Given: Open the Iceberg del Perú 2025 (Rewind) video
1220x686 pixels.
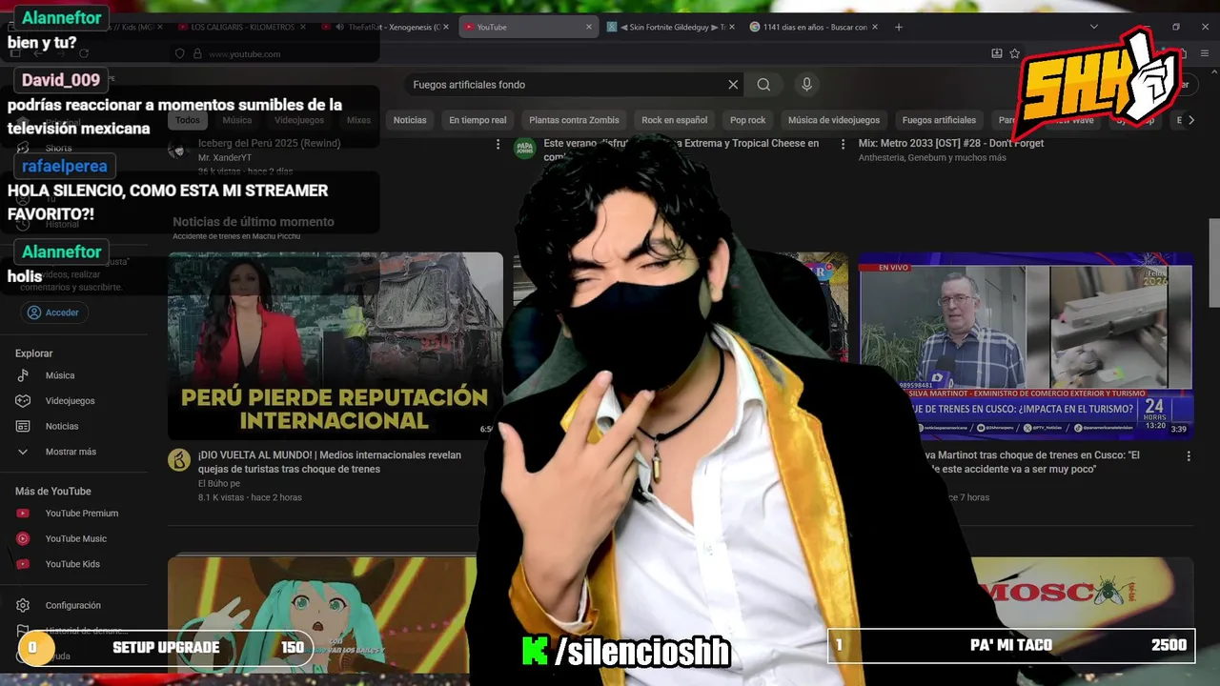Looking at the screenshot, I should 269,143.
